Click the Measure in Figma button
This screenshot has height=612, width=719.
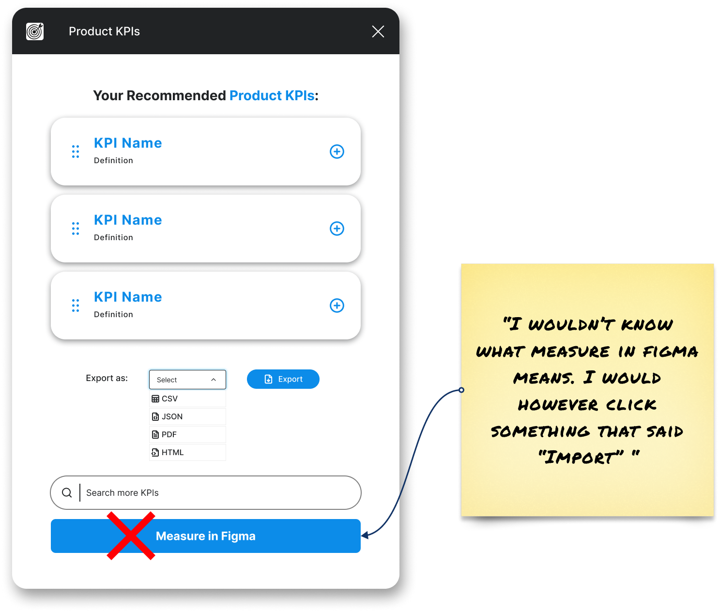(206, 536)
